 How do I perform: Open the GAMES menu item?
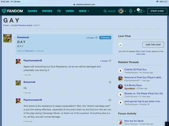(32, 11)
